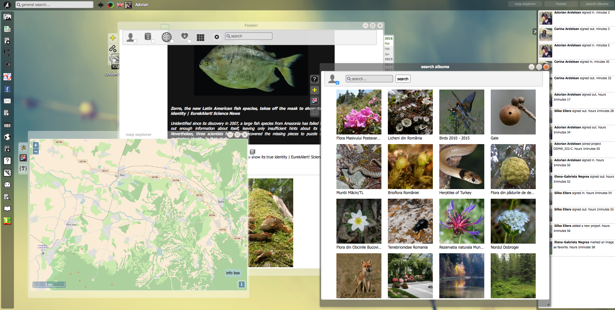
Task: Click the info box button on map
Action: click(x=233, y=273)
